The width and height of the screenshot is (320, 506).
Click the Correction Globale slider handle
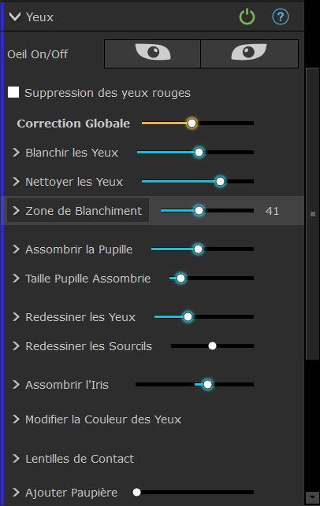coord(192,123)
